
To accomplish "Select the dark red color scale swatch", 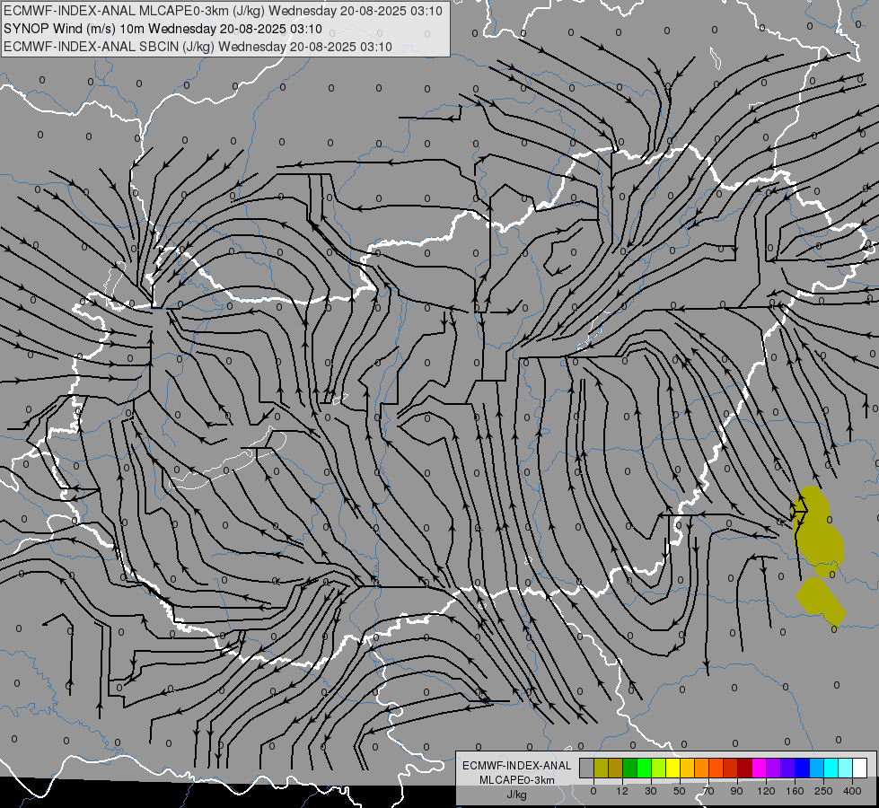I will [745, 768].
